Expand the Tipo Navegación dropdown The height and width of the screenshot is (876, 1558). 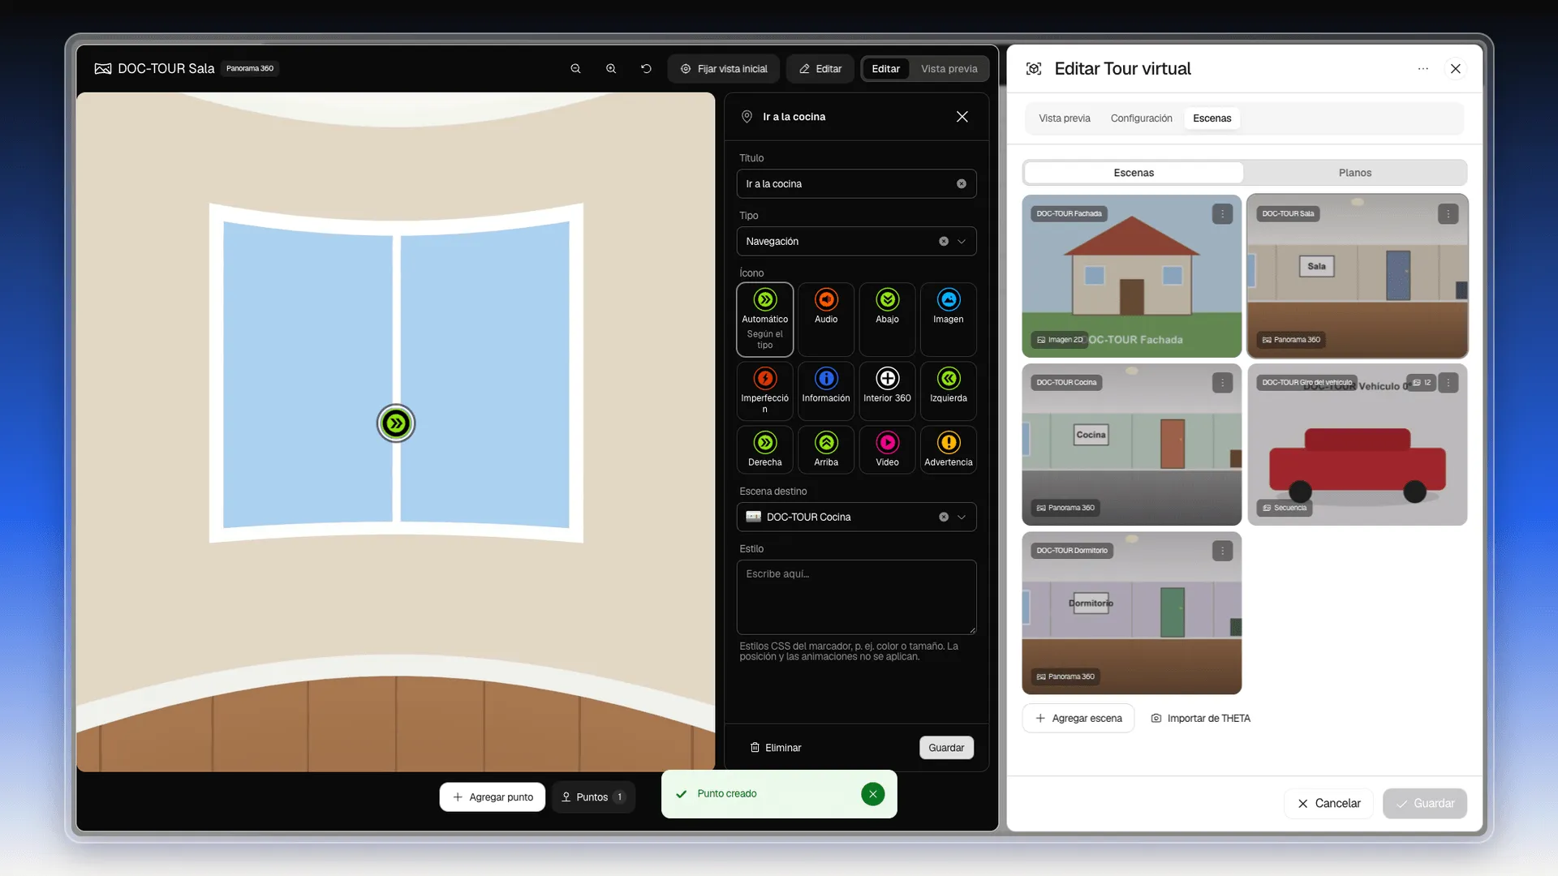tap(962, 242)
